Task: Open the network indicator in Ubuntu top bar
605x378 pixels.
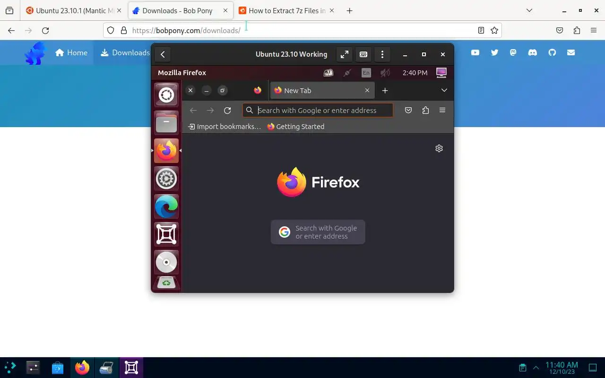Action: pos(347,73)
